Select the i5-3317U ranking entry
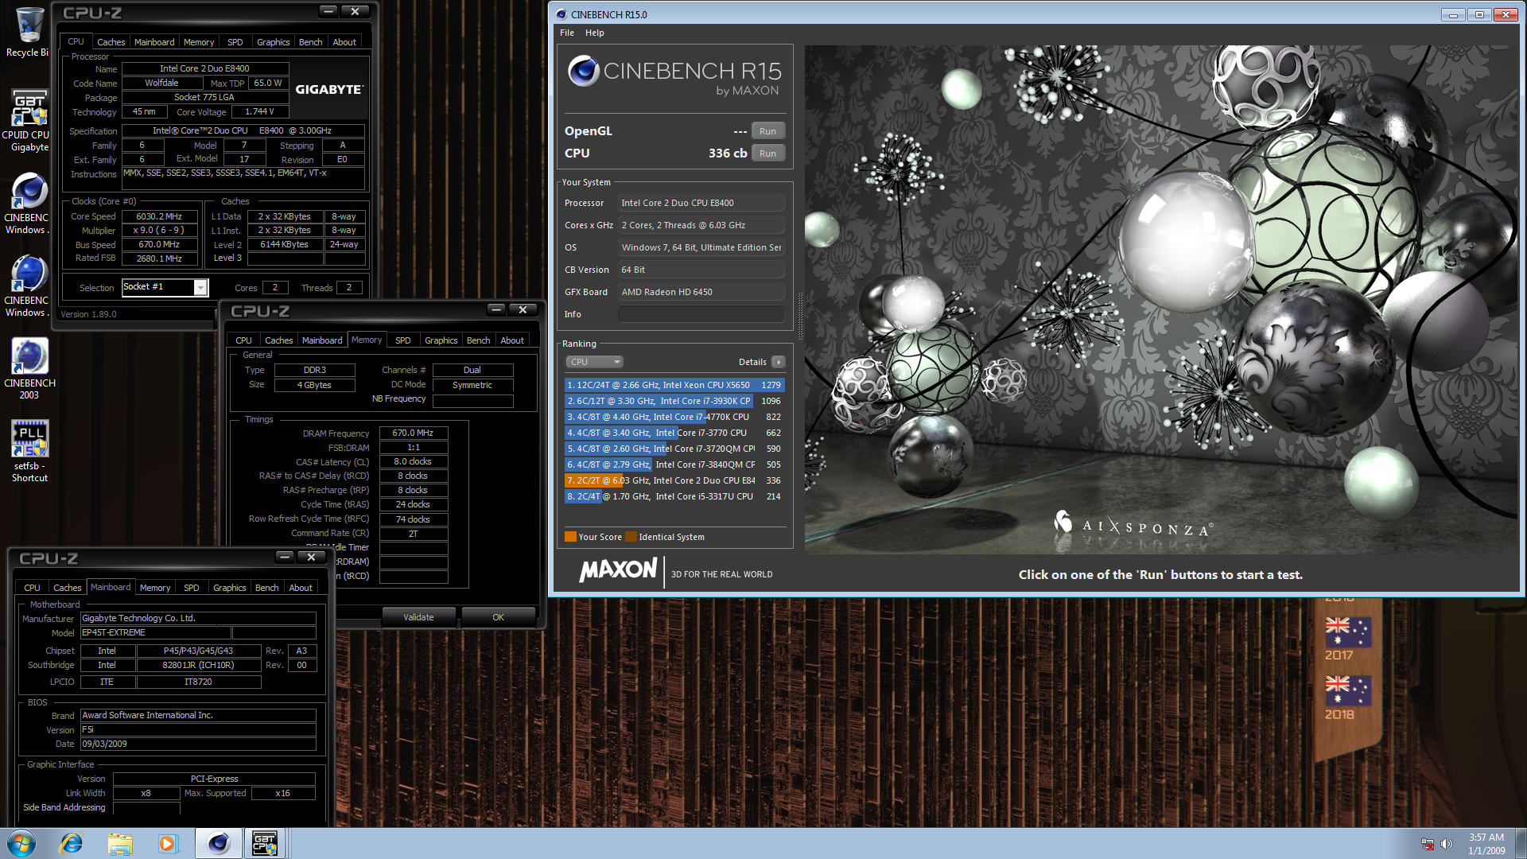The height and width of the screenshot is (859, 1527). pos(674,496)
